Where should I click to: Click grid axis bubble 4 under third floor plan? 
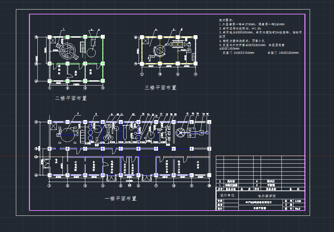(195, 75)
